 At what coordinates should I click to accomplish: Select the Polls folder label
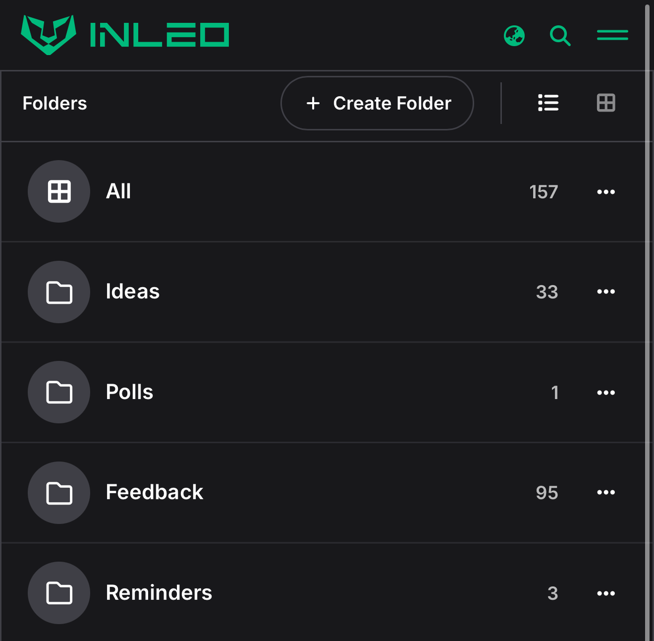click(x=129, y=392)
